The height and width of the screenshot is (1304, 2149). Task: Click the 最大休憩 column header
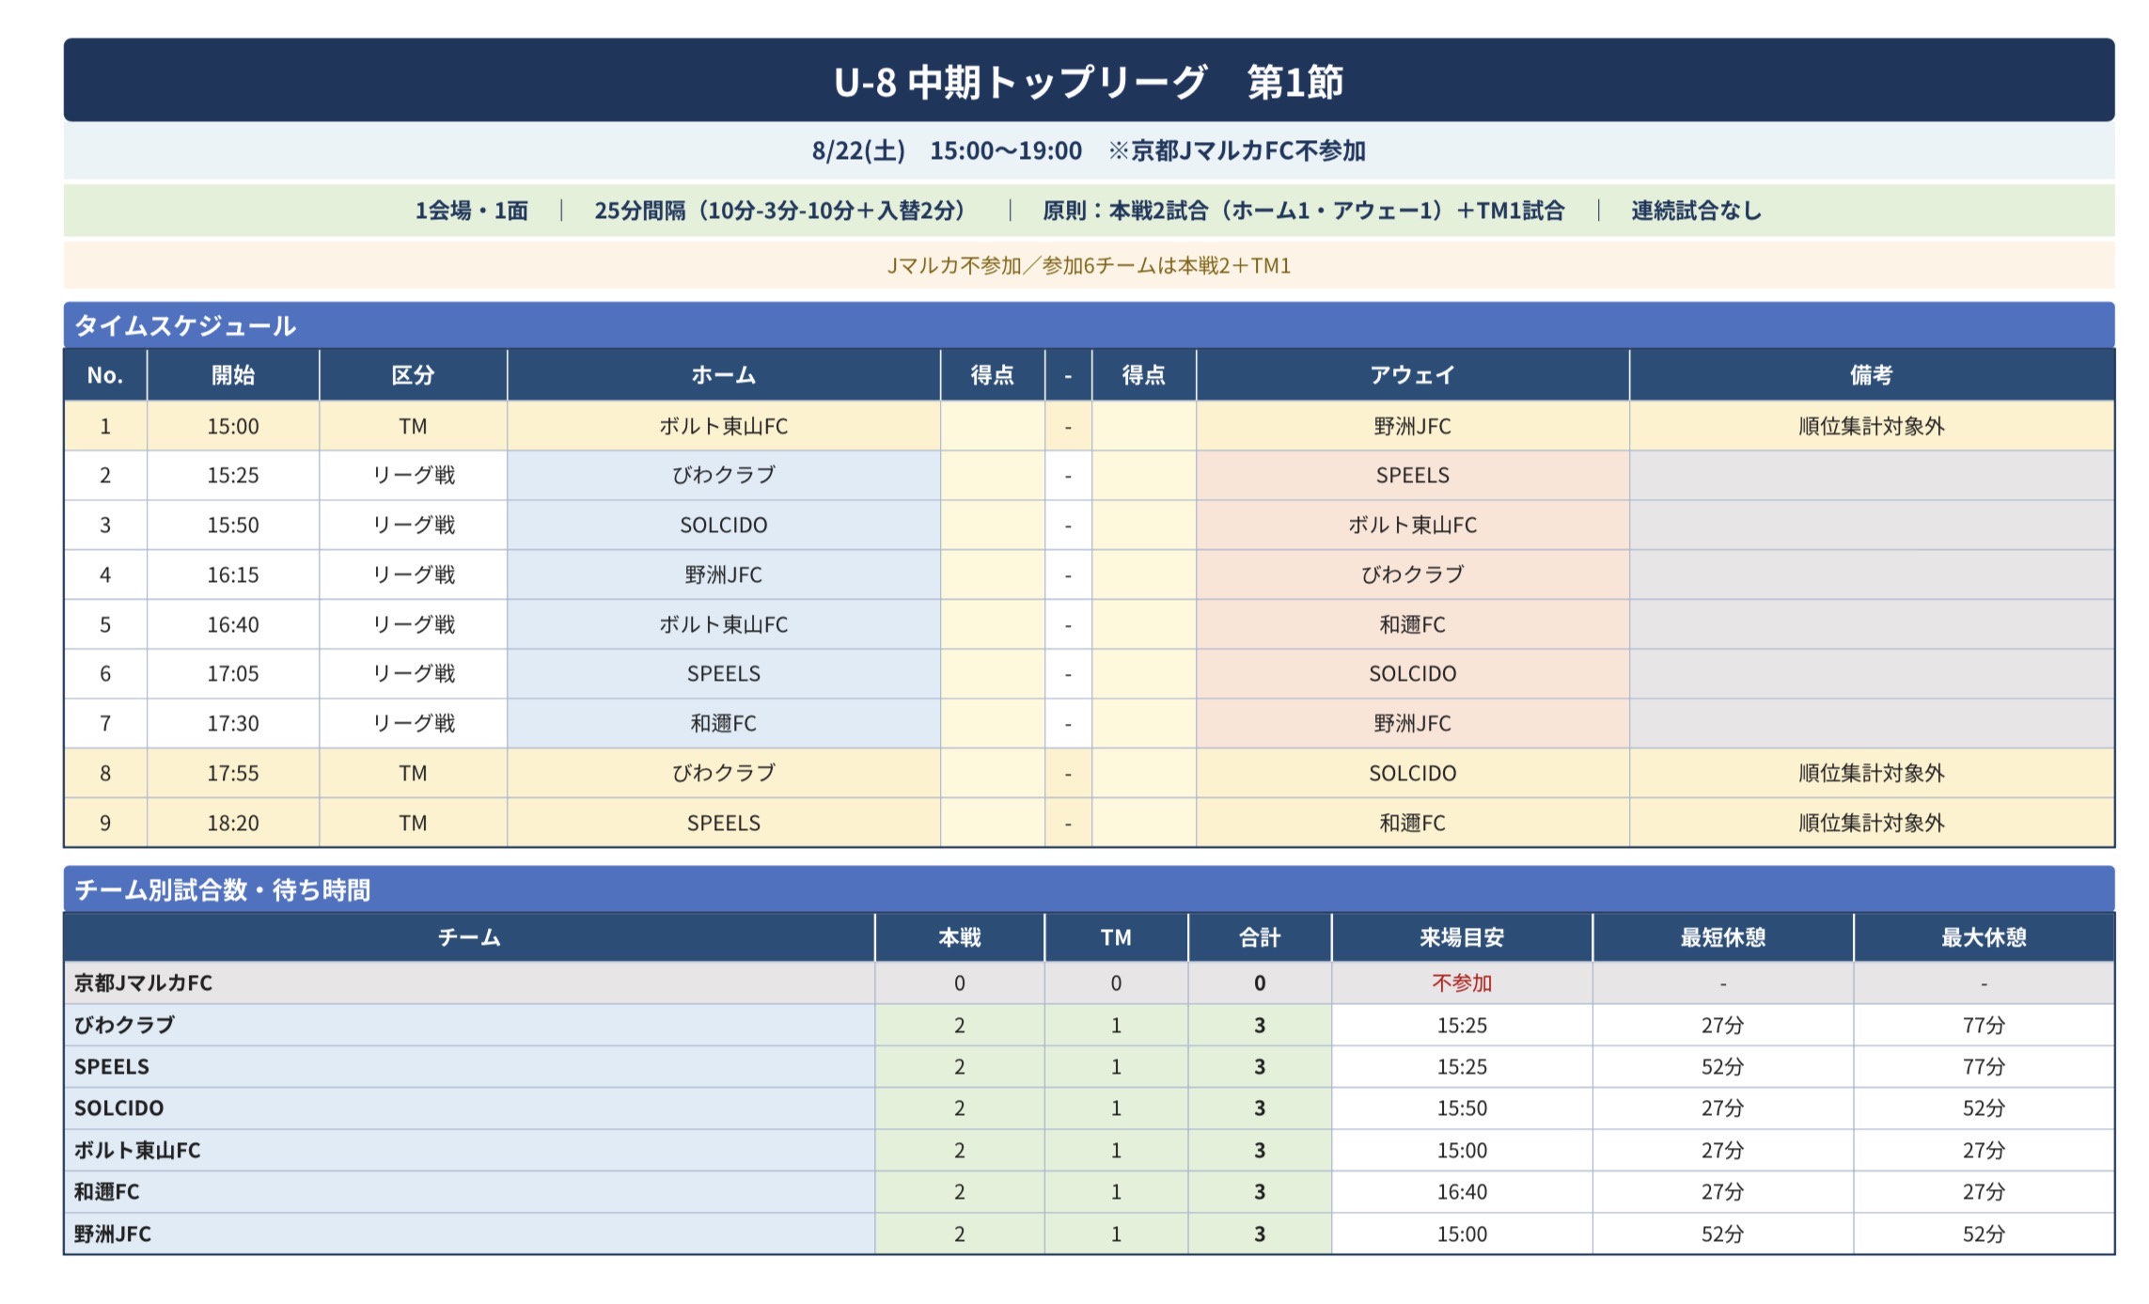click(1984, 937)
